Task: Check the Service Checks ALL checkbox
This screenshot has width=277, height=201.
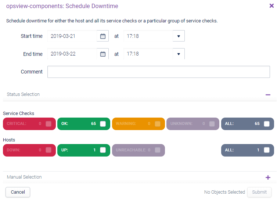Action: click(x=267, y=123)
